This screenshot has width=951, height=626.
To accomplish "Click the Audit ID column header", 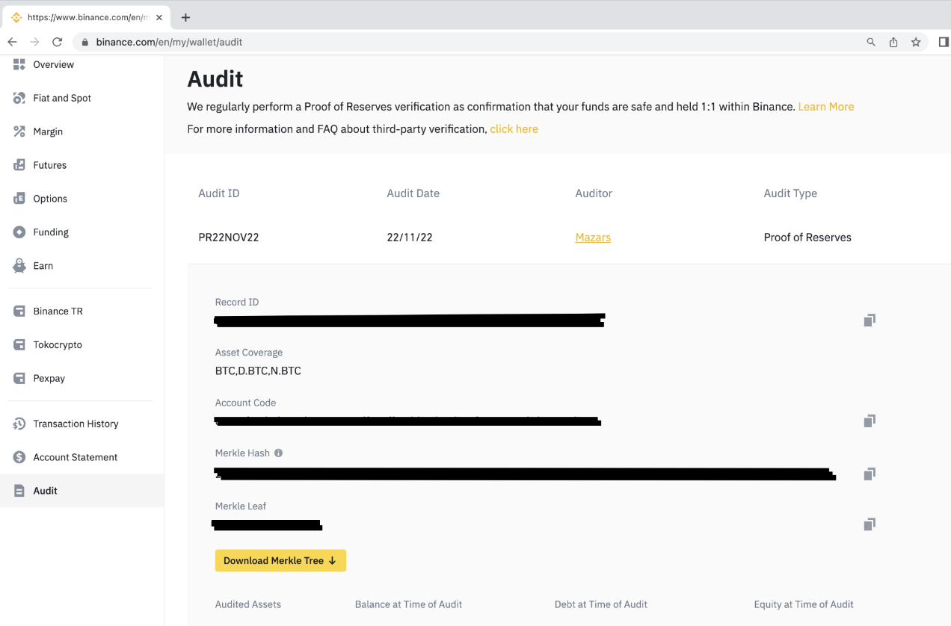I will pyautogui.click(x=219, y=193).
